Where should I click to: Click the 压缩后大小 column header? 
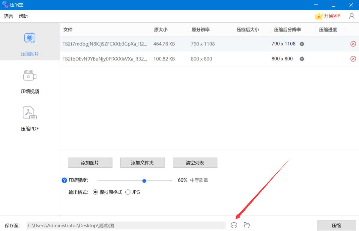tap(248, 30)
